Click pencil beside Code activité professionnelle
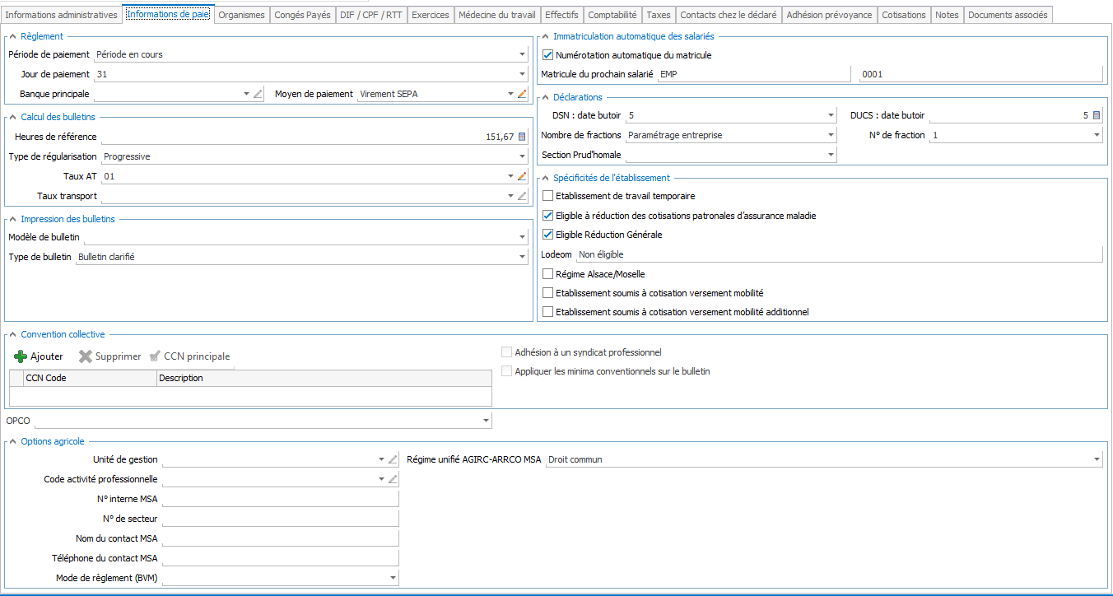 coord(393,479)
